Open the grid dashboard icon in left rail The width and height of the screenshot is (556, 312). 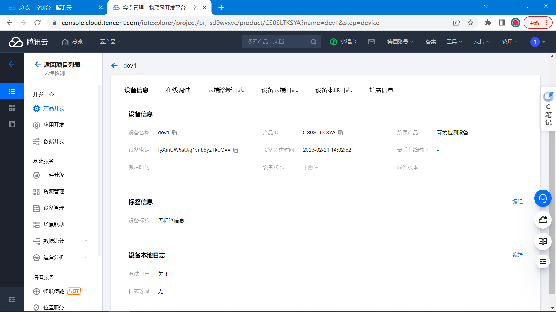pyautogui.click(x=12, y=108)
